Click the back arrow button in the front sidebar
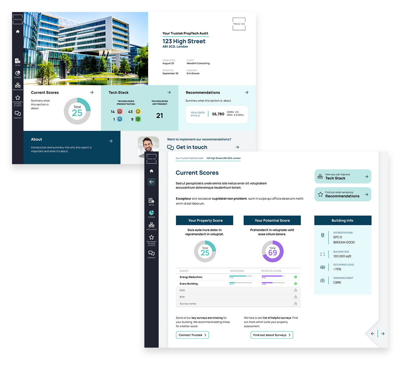 pos(151,182)
